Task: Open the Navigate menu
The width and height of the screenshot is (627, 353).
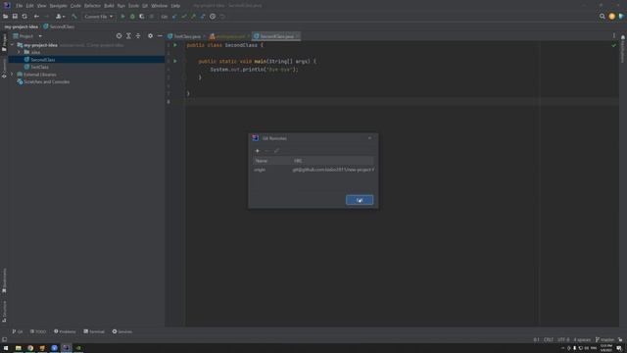Action: 58,6
